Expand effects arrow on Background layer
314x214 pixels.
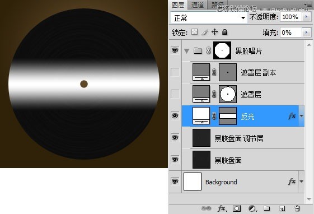[x=301, y=182]
